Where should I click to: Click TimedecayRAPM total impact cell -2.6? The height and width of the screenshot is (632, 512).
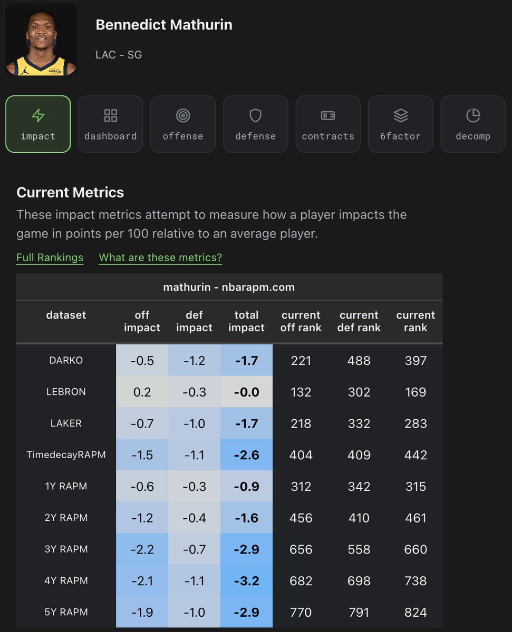pos(246,455)
